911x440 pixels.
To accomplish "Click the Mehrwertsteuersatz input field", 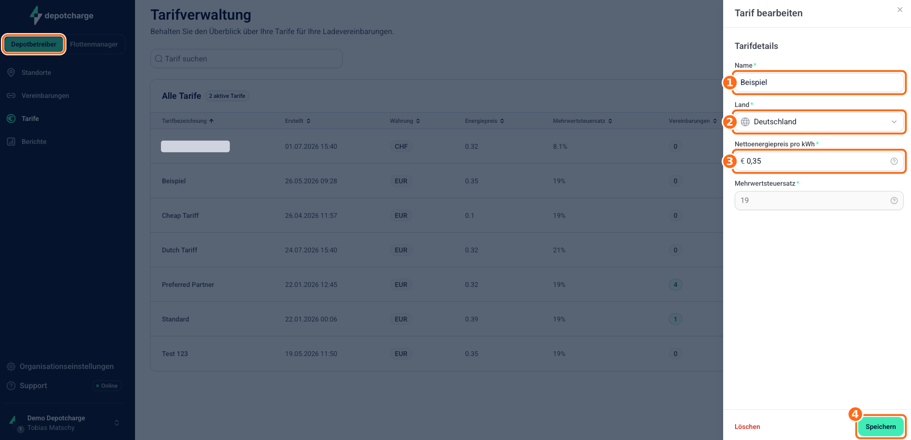I will (819, 201).
